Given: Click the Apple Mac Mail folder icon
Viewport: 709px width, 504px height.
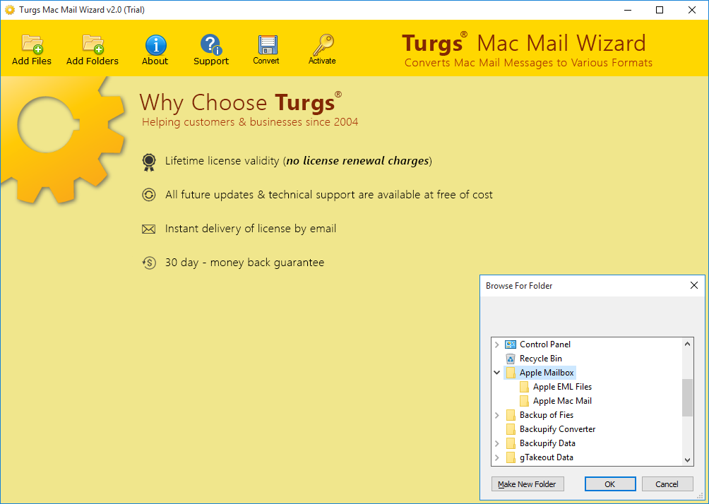Looking at the screenshot, I should [524, 400].
